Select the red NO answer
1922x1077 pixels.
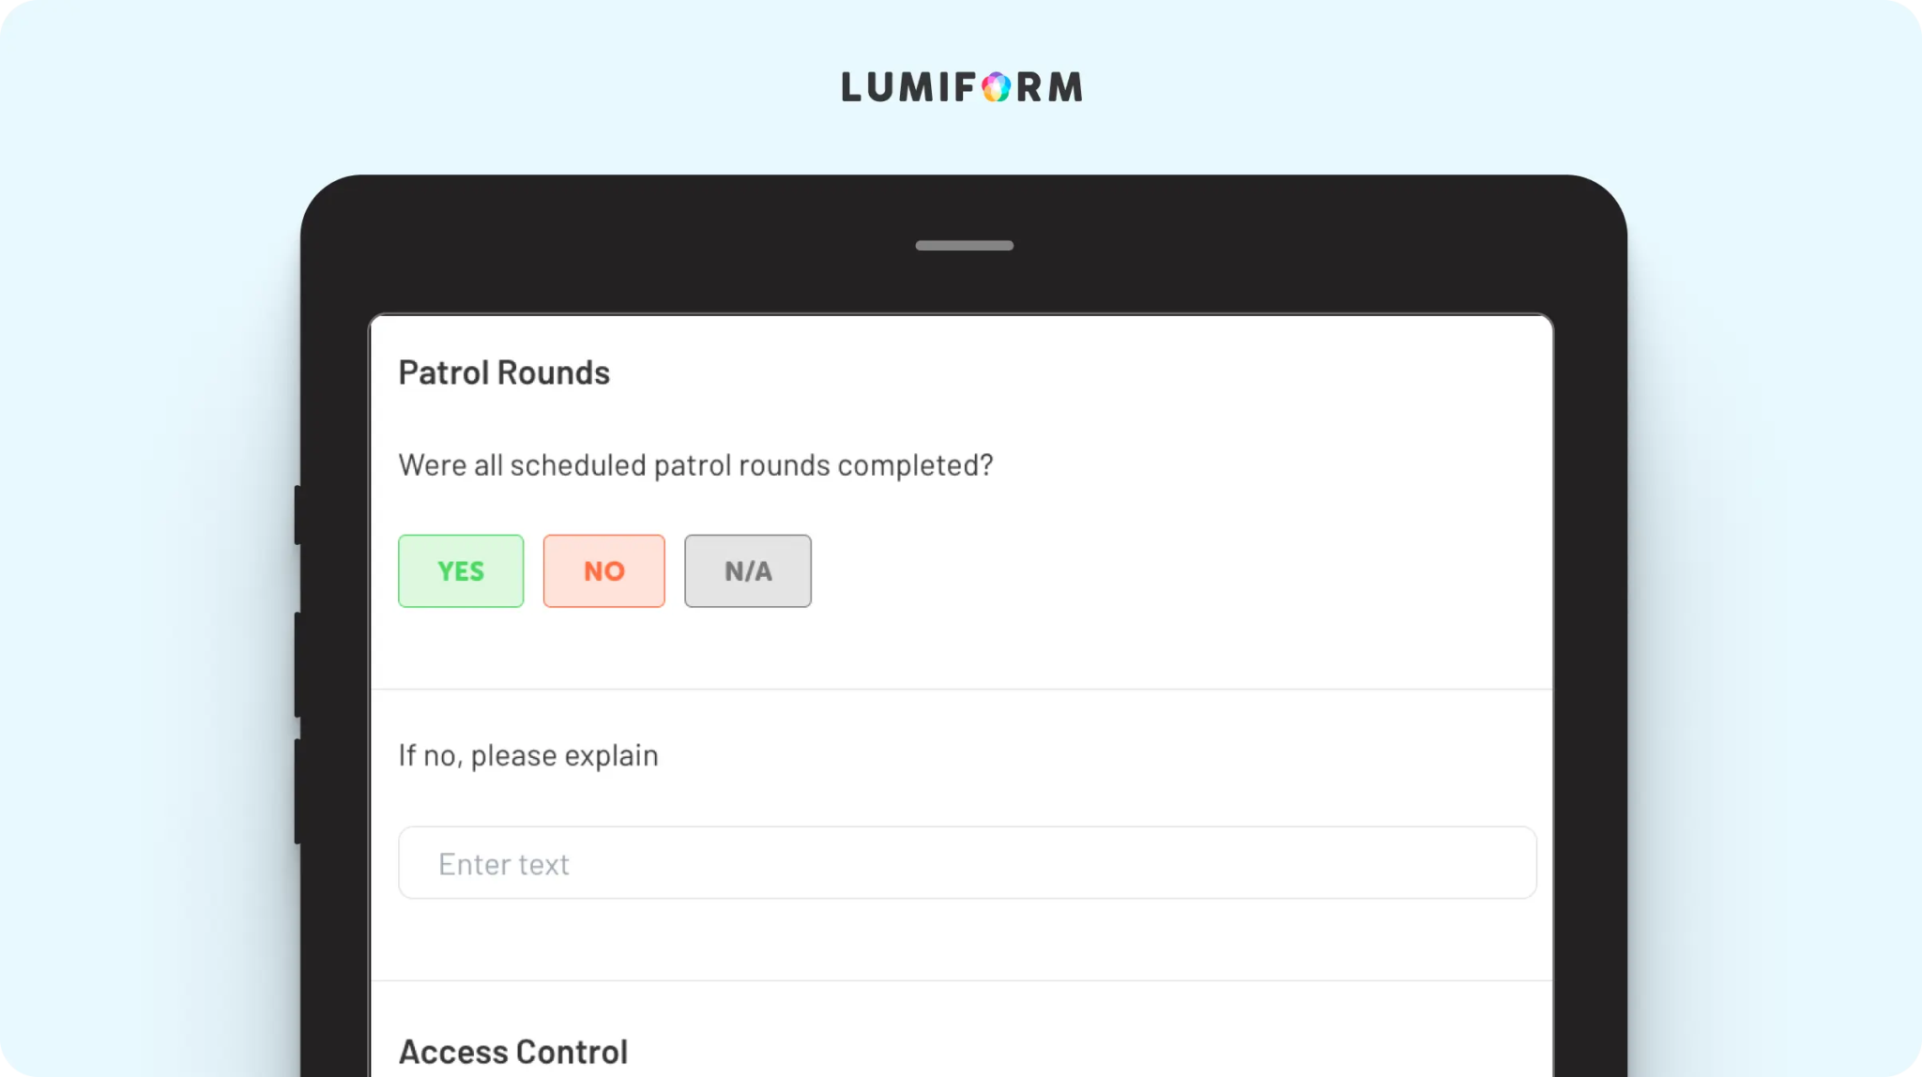(604, 570)
